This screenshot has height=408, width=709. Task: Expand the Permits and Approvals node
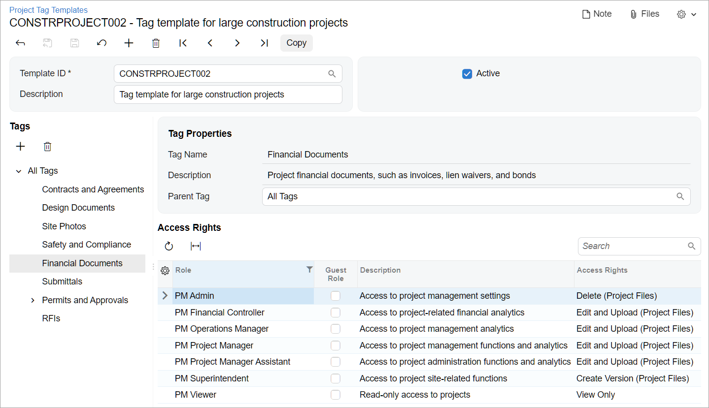[x=33, y=300]
